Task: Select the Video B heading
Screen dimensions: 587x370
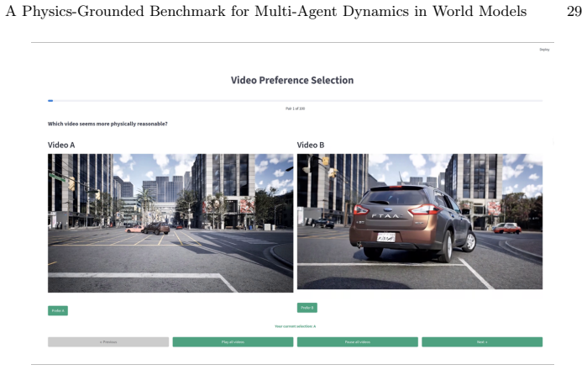Action: click(311, 145)
